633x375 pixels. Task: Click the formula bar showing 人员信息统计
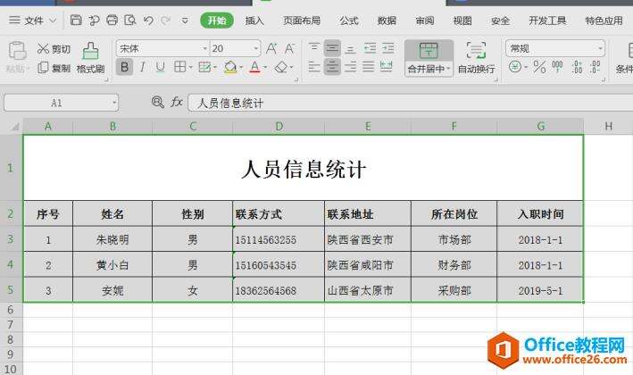tap(410, 103)
